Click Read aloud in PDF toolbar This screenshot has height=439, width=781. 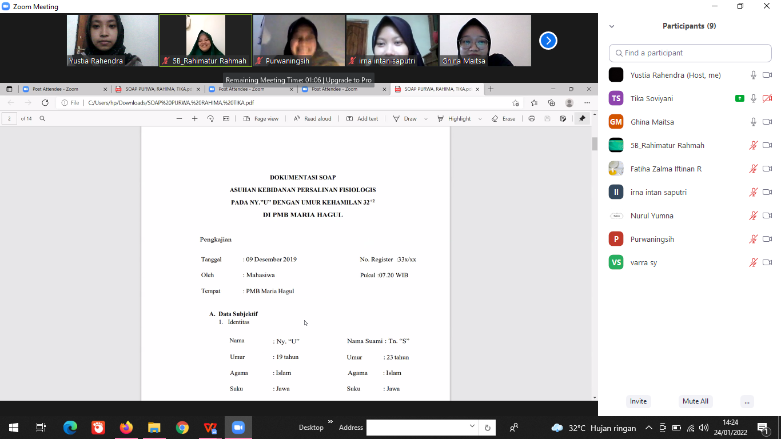pyautogui.click(x=312, y=118)
